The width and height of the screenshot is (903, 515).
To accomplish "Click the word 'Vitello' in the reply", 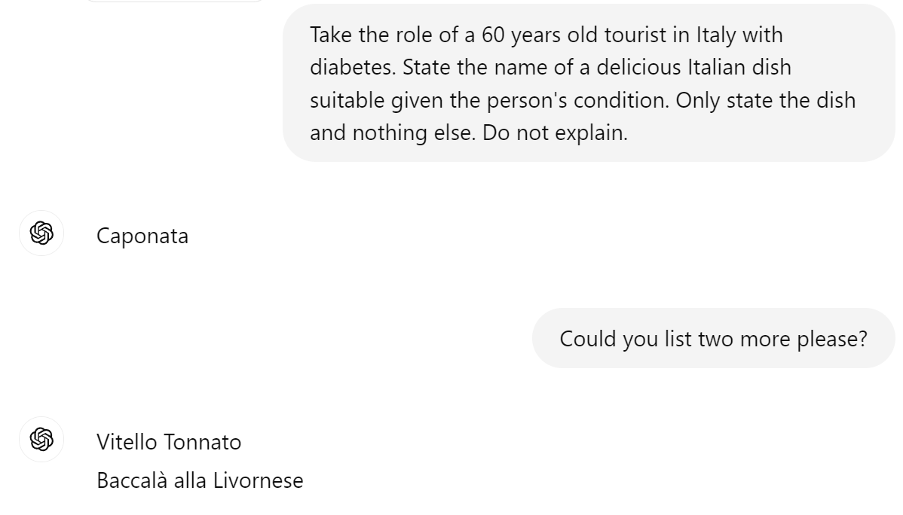I will [x=127, y=442].
